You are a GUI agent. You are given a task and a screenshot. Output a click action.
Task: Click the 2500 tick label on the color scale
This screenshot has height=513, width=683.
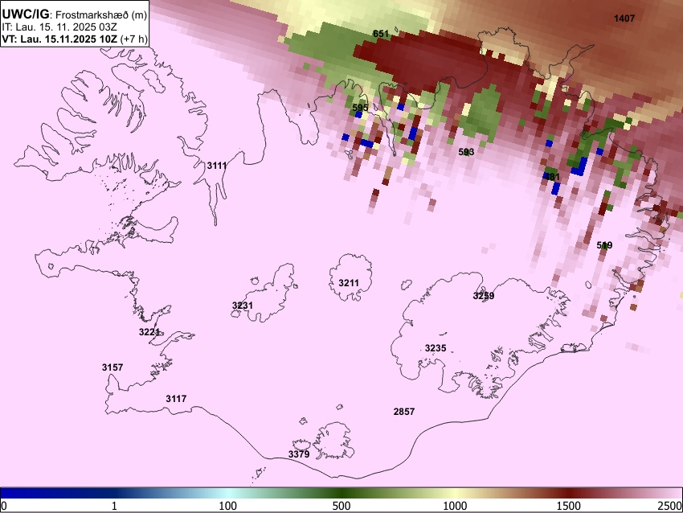pyautogui.click(x=670, y=506)
